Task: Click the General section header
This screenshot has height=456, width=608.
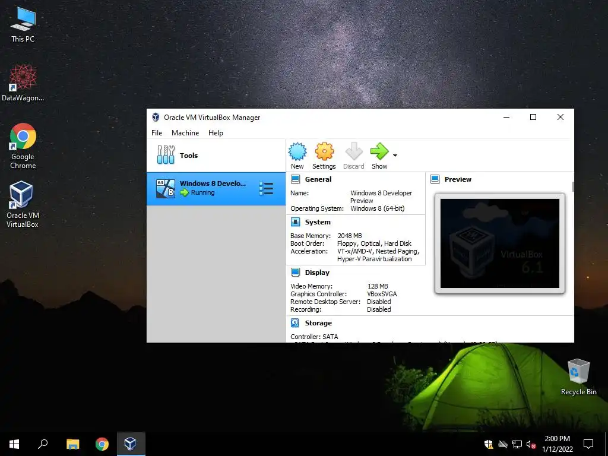Action: pyautogui.click(x=318, y=179)
